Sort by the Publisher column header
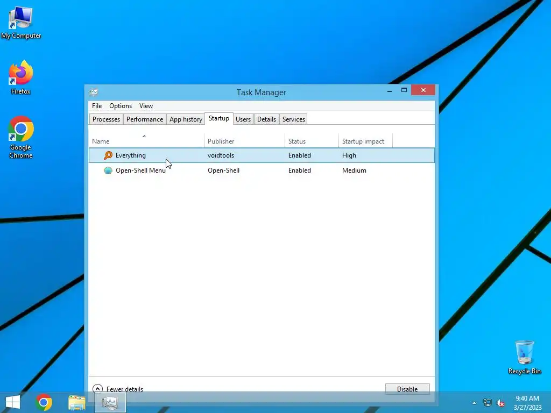 pyautogui.click(x=245, y=140)
